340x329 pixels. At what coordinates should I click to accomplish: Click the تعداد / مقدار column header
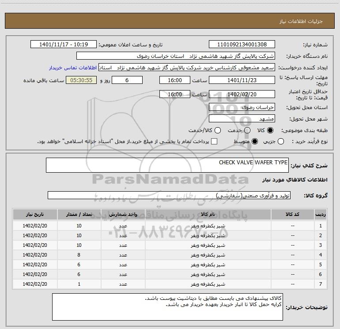pyautogui.click(x=79, y=214)
